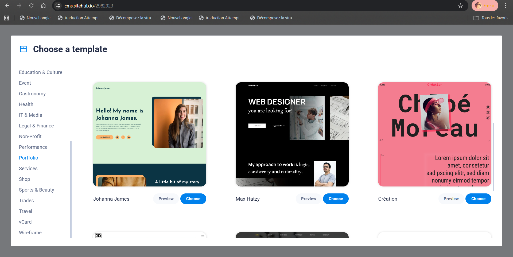Preview the Max Hatzy template
513x257 pixels.
point(308,199)
